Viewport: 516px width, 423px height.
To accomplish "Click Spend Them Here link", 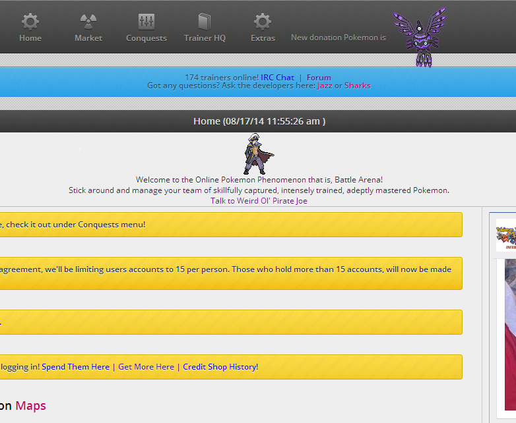I will point(75,367).
